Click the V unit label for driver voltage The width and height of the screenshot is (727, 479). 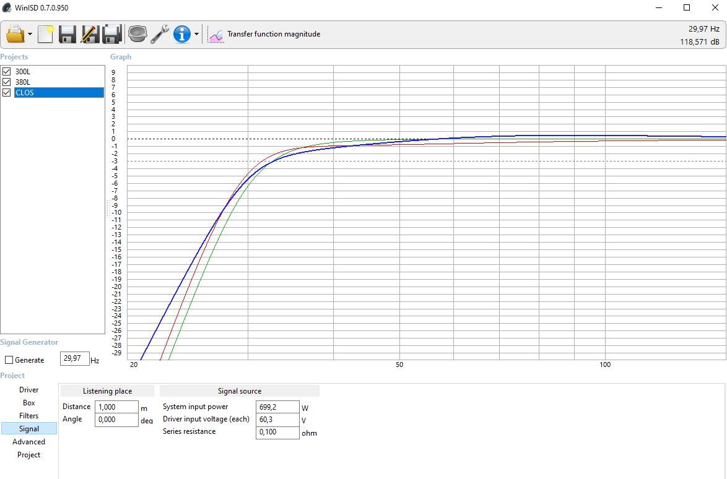pos(303,421)
